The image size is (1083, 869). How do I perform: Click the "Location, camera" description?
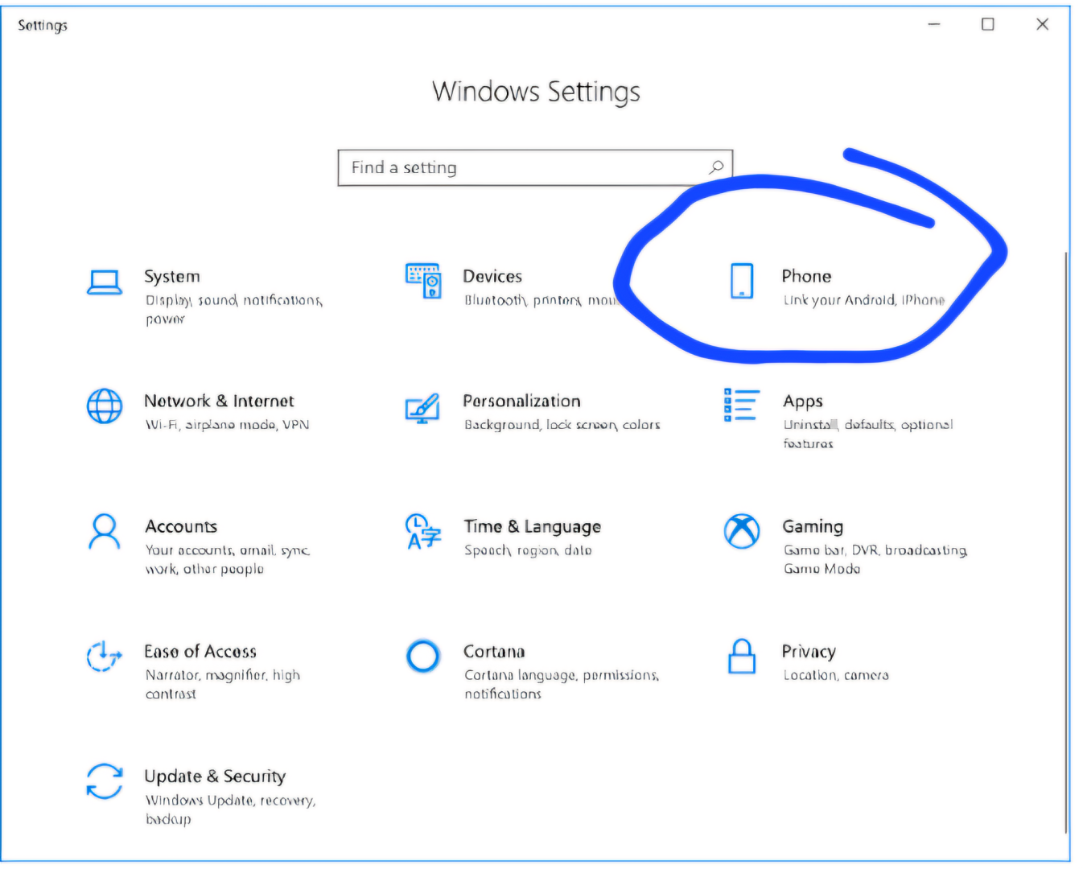pos(836,675)
